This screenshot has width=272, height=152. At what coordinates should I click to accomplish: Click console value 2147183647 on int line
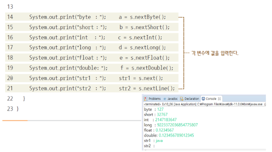click(166, 120)
